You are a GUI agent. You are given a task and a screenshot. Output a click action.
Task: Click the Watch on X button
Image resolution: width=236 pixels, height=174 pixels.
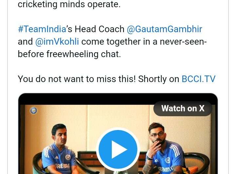[183, 109]
